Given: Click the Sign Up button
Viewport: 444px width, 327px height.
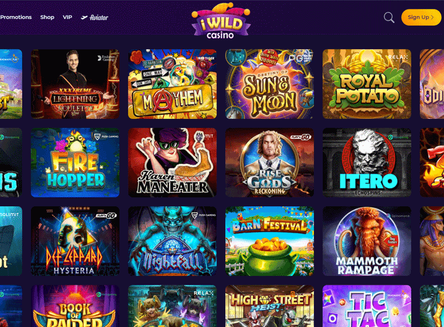Looking at the screenshot, I should tap(421, 17).
